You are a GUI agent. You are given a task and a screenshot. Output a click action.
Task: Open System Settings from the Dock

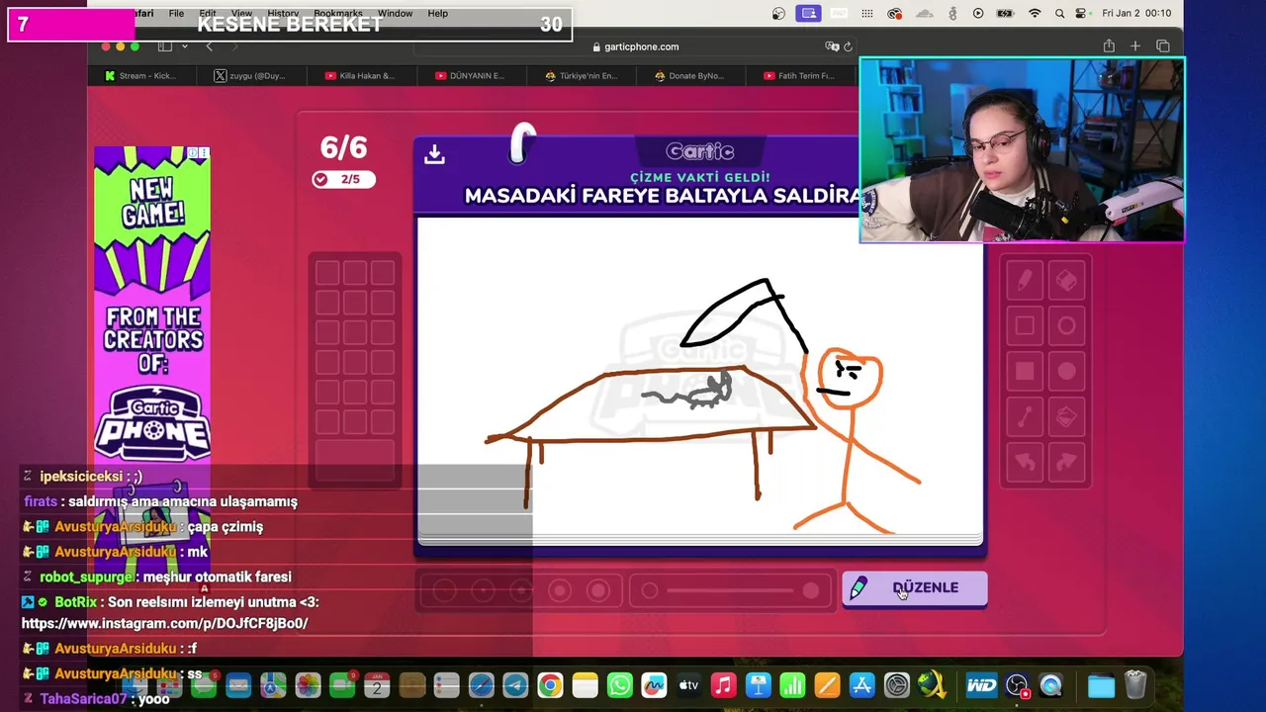(x=897, y=685)
